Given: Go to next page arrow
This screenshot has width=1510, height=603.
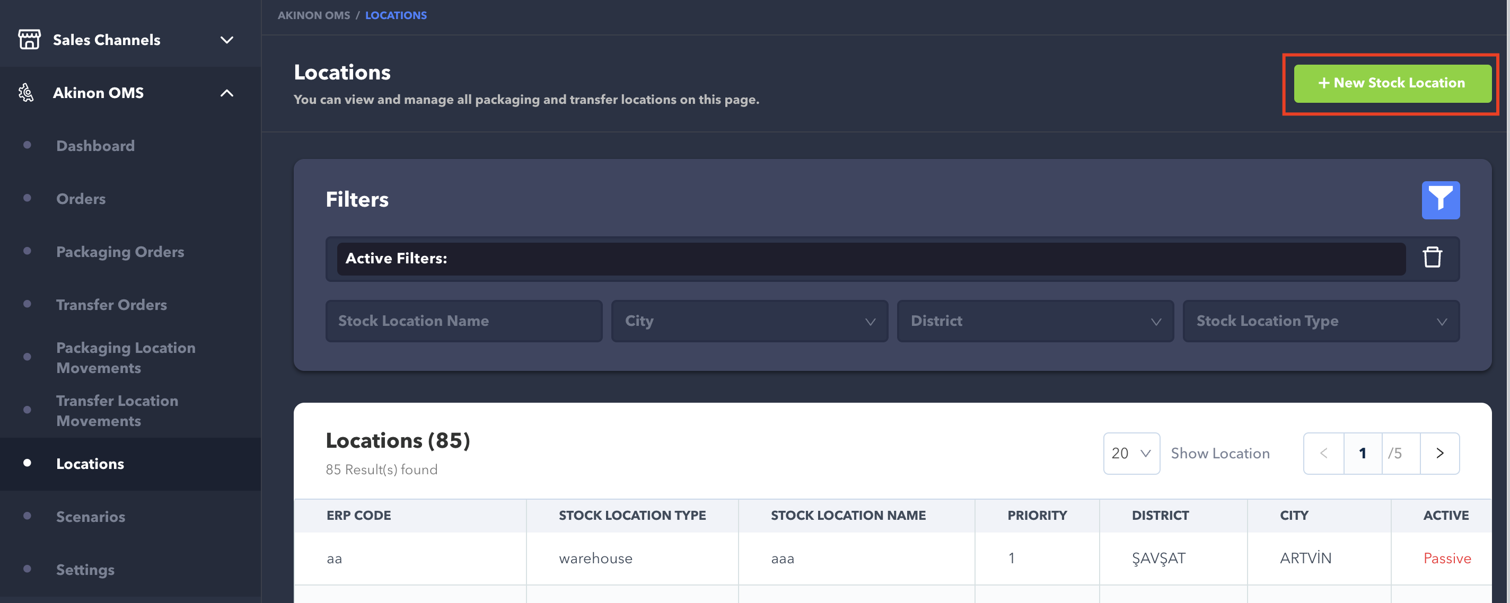Looking at the screenshot, I should click(1439, 453).
